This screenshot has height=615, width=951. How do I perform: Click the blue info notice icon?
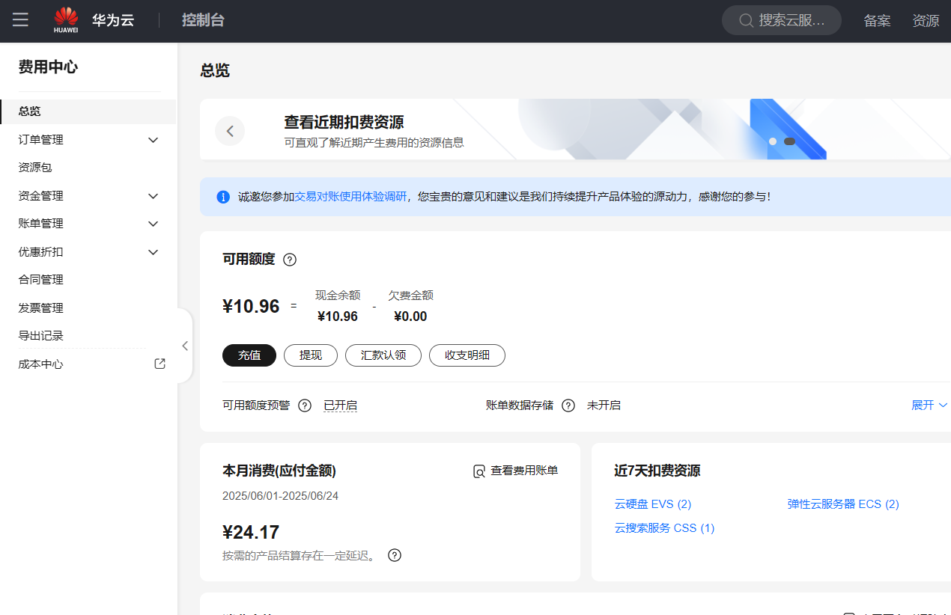(223, 197)
